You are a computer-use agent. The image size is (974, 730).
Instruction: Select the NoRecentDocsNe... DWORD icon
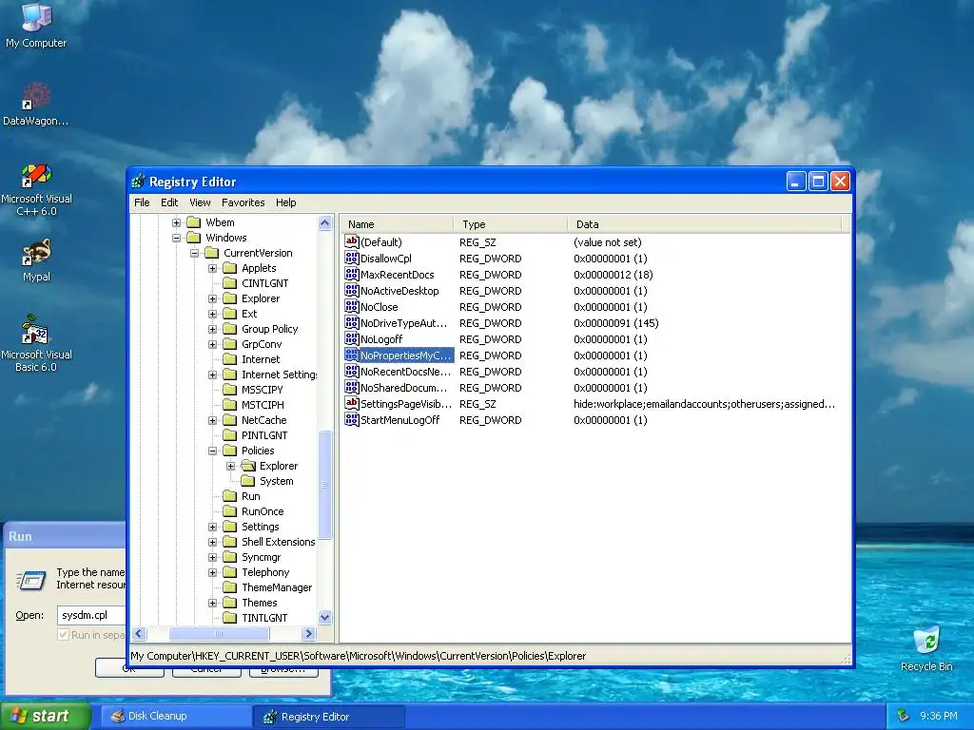352,372
